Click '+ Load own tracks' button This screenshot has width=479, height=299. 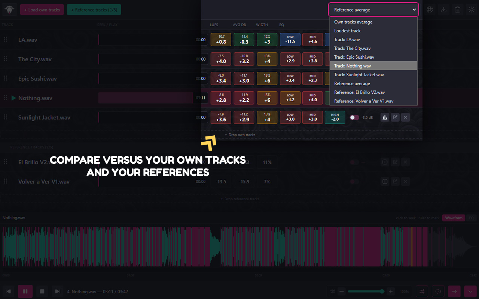click(42, 10)
